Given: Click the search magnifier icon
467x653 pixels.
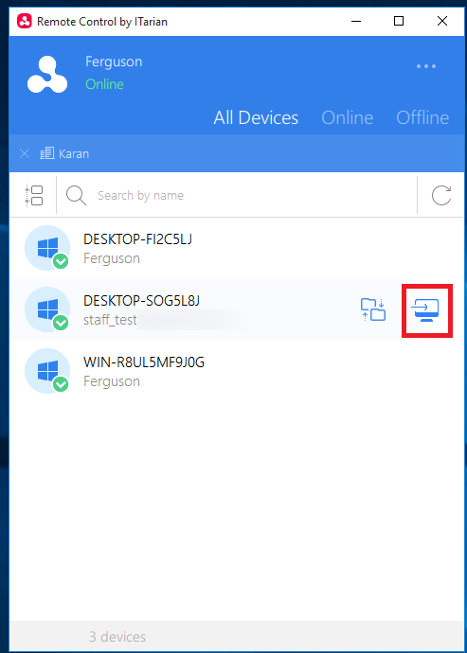Looking at the screenshot, I should point(77,195).
